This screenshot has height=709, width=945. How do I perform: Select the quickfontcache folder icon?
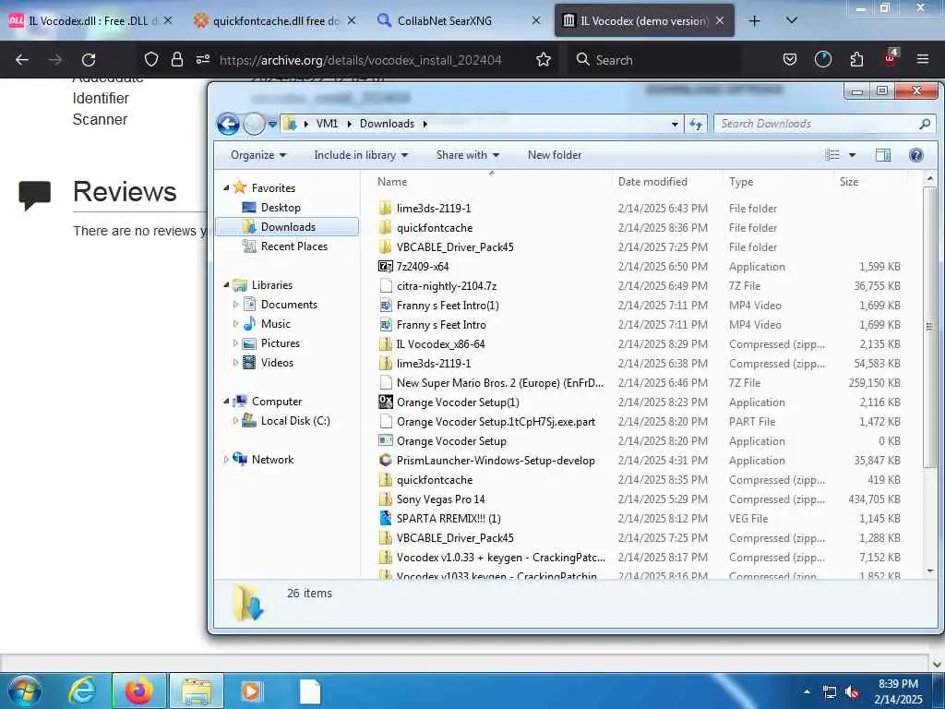click(386, 228)
